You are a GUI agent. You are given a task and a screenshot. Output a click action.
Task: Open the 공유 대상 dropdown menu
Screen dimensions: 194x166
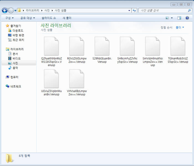[x=28, y=18]
